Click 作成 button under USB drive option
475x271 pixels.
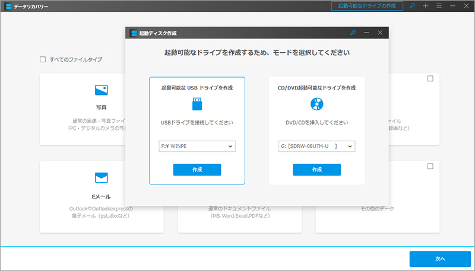pyautogui.click(x=197, y=170)
